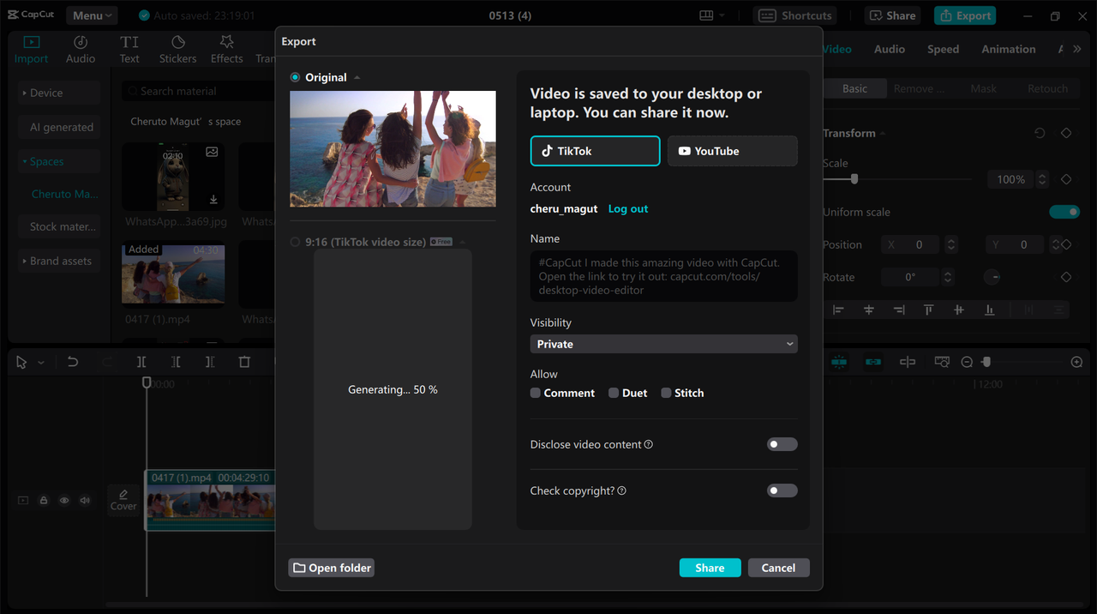
Task: Select the TikTok share tab
Action: [596, 151]
